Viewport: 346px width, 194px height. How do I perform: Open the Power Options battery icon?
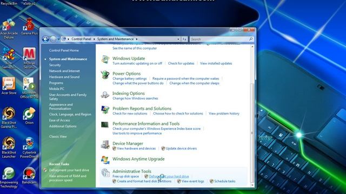pos(105,75)
